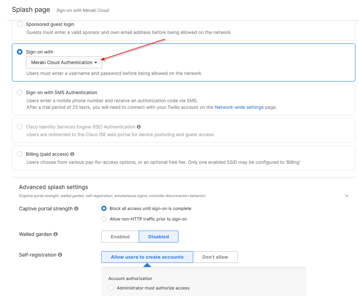Click info icon beside Cisco ISE Authentication
Screen dimensions: 359x296
139,127
